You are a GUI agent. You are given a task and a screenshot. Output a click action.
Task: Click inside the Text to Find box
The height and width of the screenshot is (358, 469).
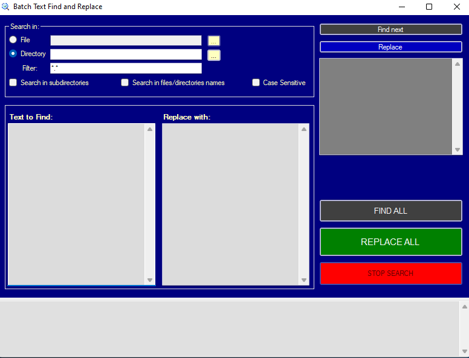pos(77,205)
